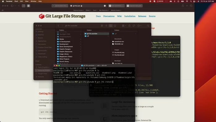216x122 pixels.
Task: Click the battery status icon
Action: tap(182, 1)
